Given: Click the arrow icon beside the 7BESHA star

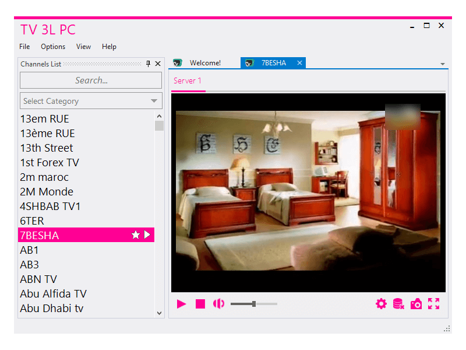Looking at the screenshot, I should [x=147, y=235].
